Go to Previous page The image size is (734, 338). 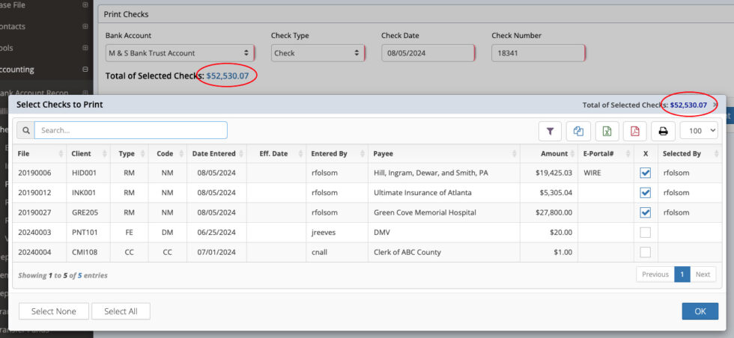click(x=655, y=274)
